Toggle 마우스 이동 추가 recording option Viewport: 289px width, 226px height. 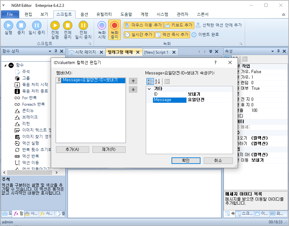click(x=143, y=25)
